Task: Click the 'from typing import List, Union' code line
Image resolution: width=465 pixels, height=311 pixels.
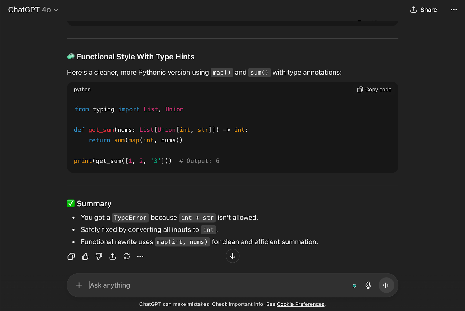Action: tap(129, 109)
